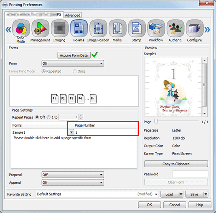Open the Management icon
This screenshot has height=213, width=216.
40,28
